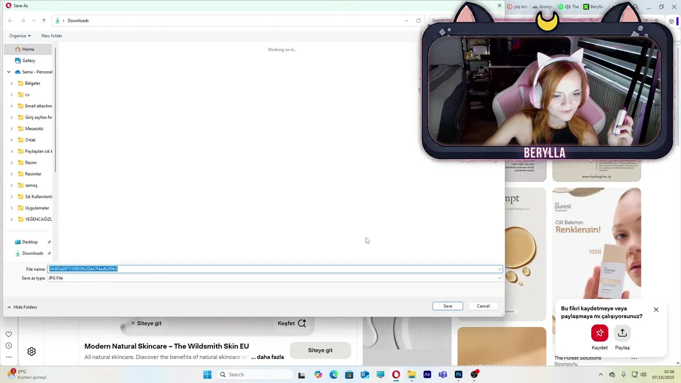Open the File name dropdown arrow
Screen dimensions: 681x383
500,269
